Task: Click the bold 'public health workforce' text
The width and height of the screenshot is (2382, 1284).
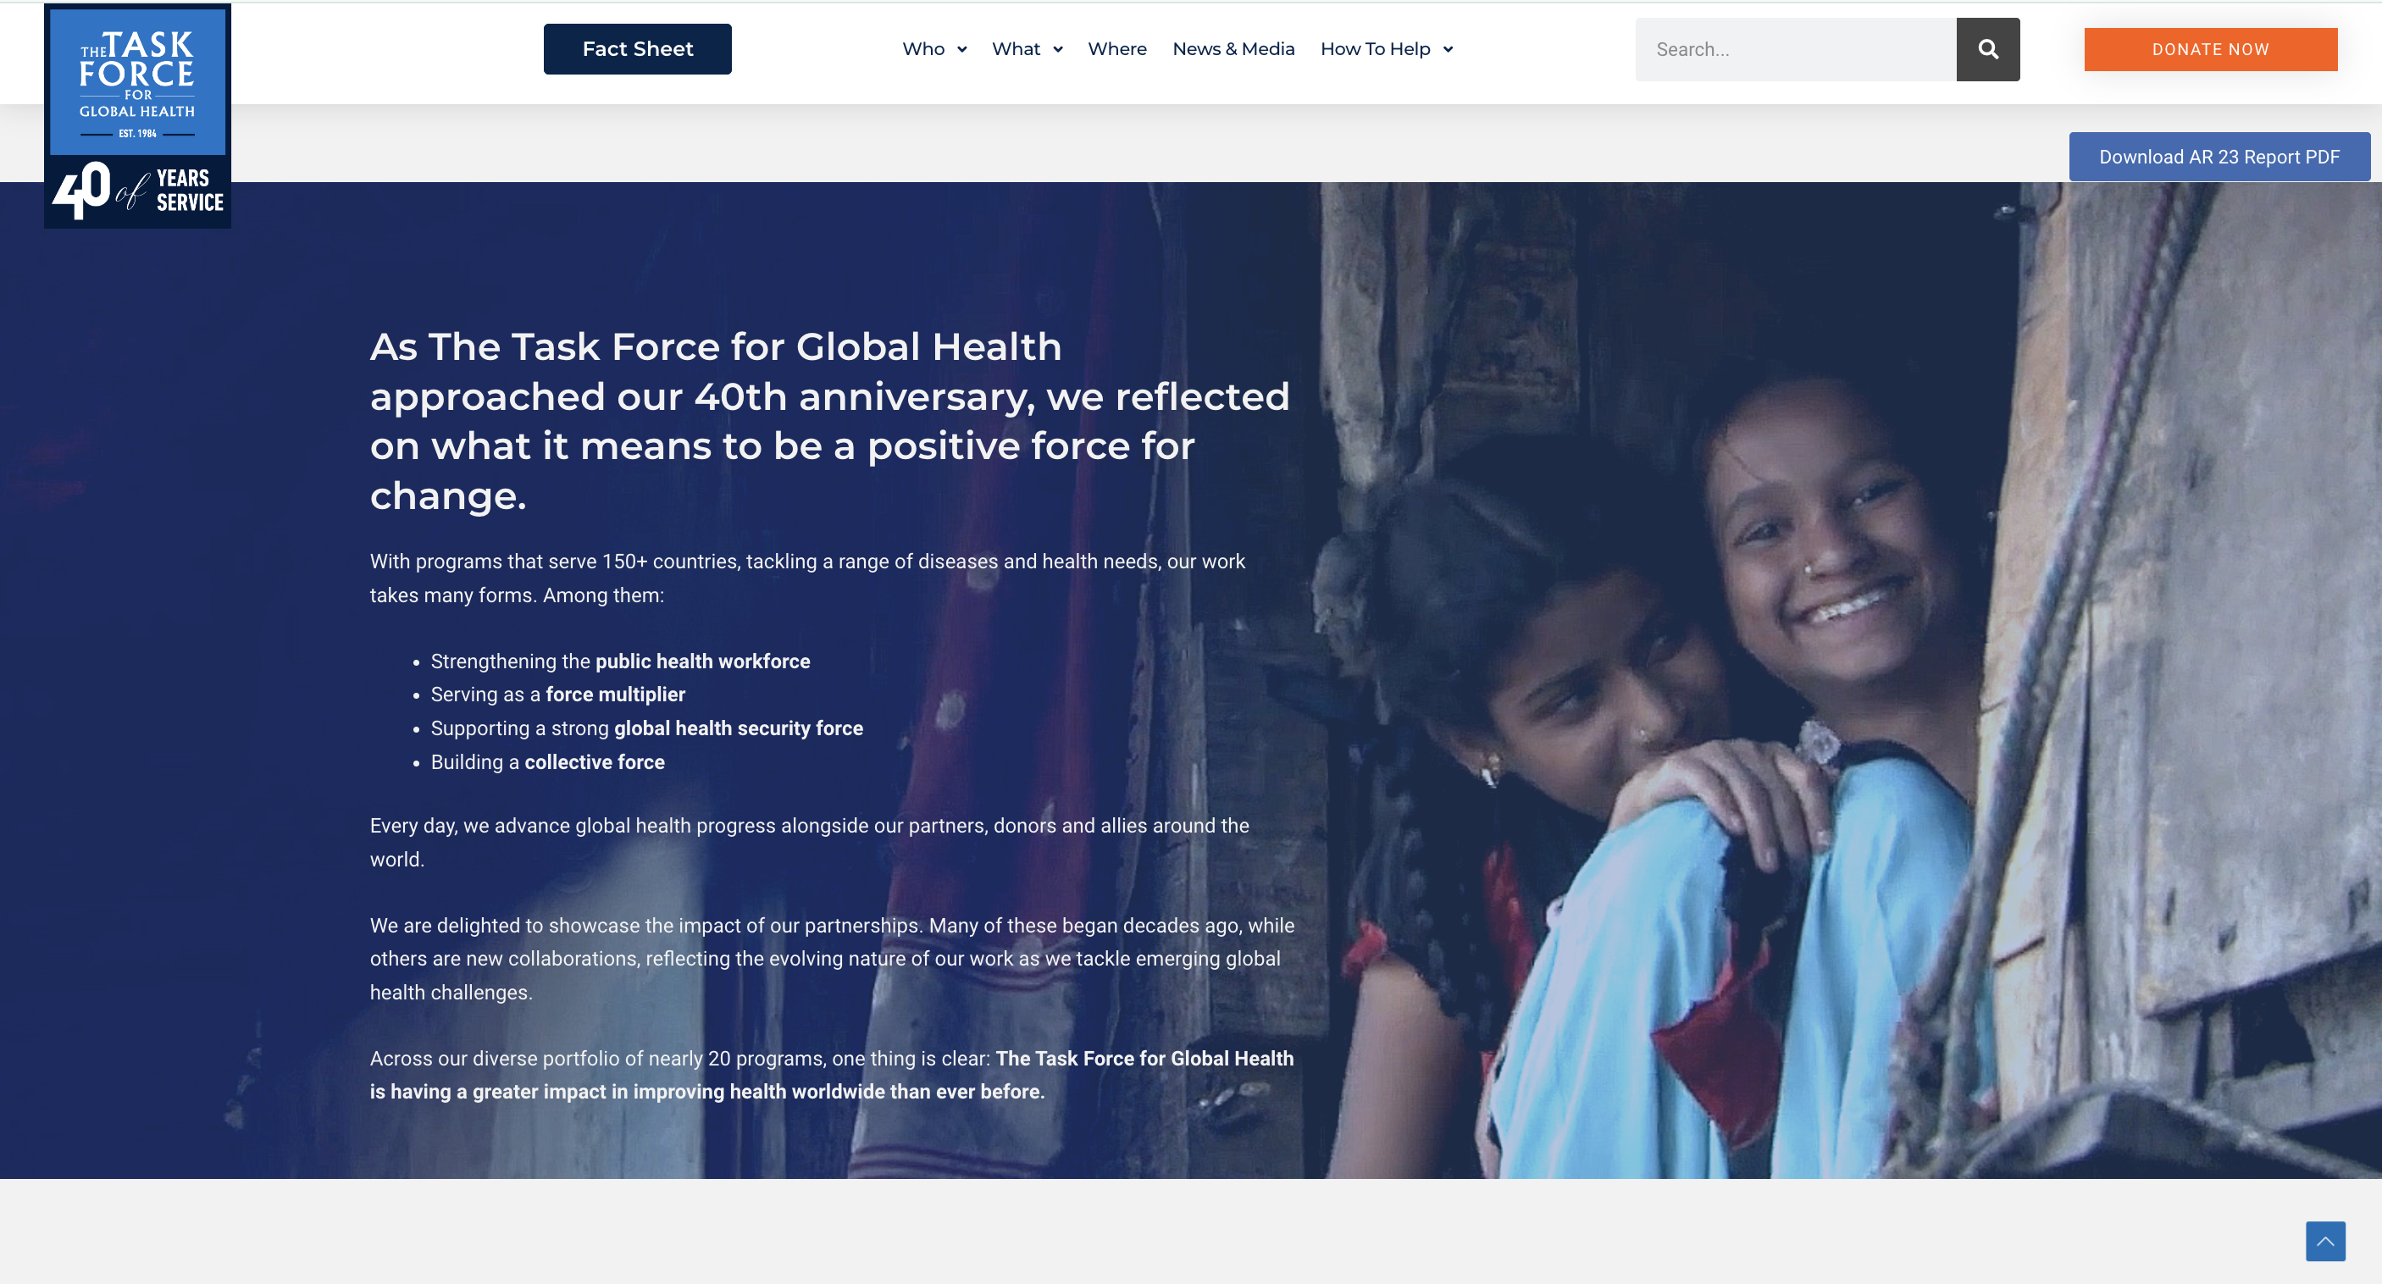Action: pos(702,661)
